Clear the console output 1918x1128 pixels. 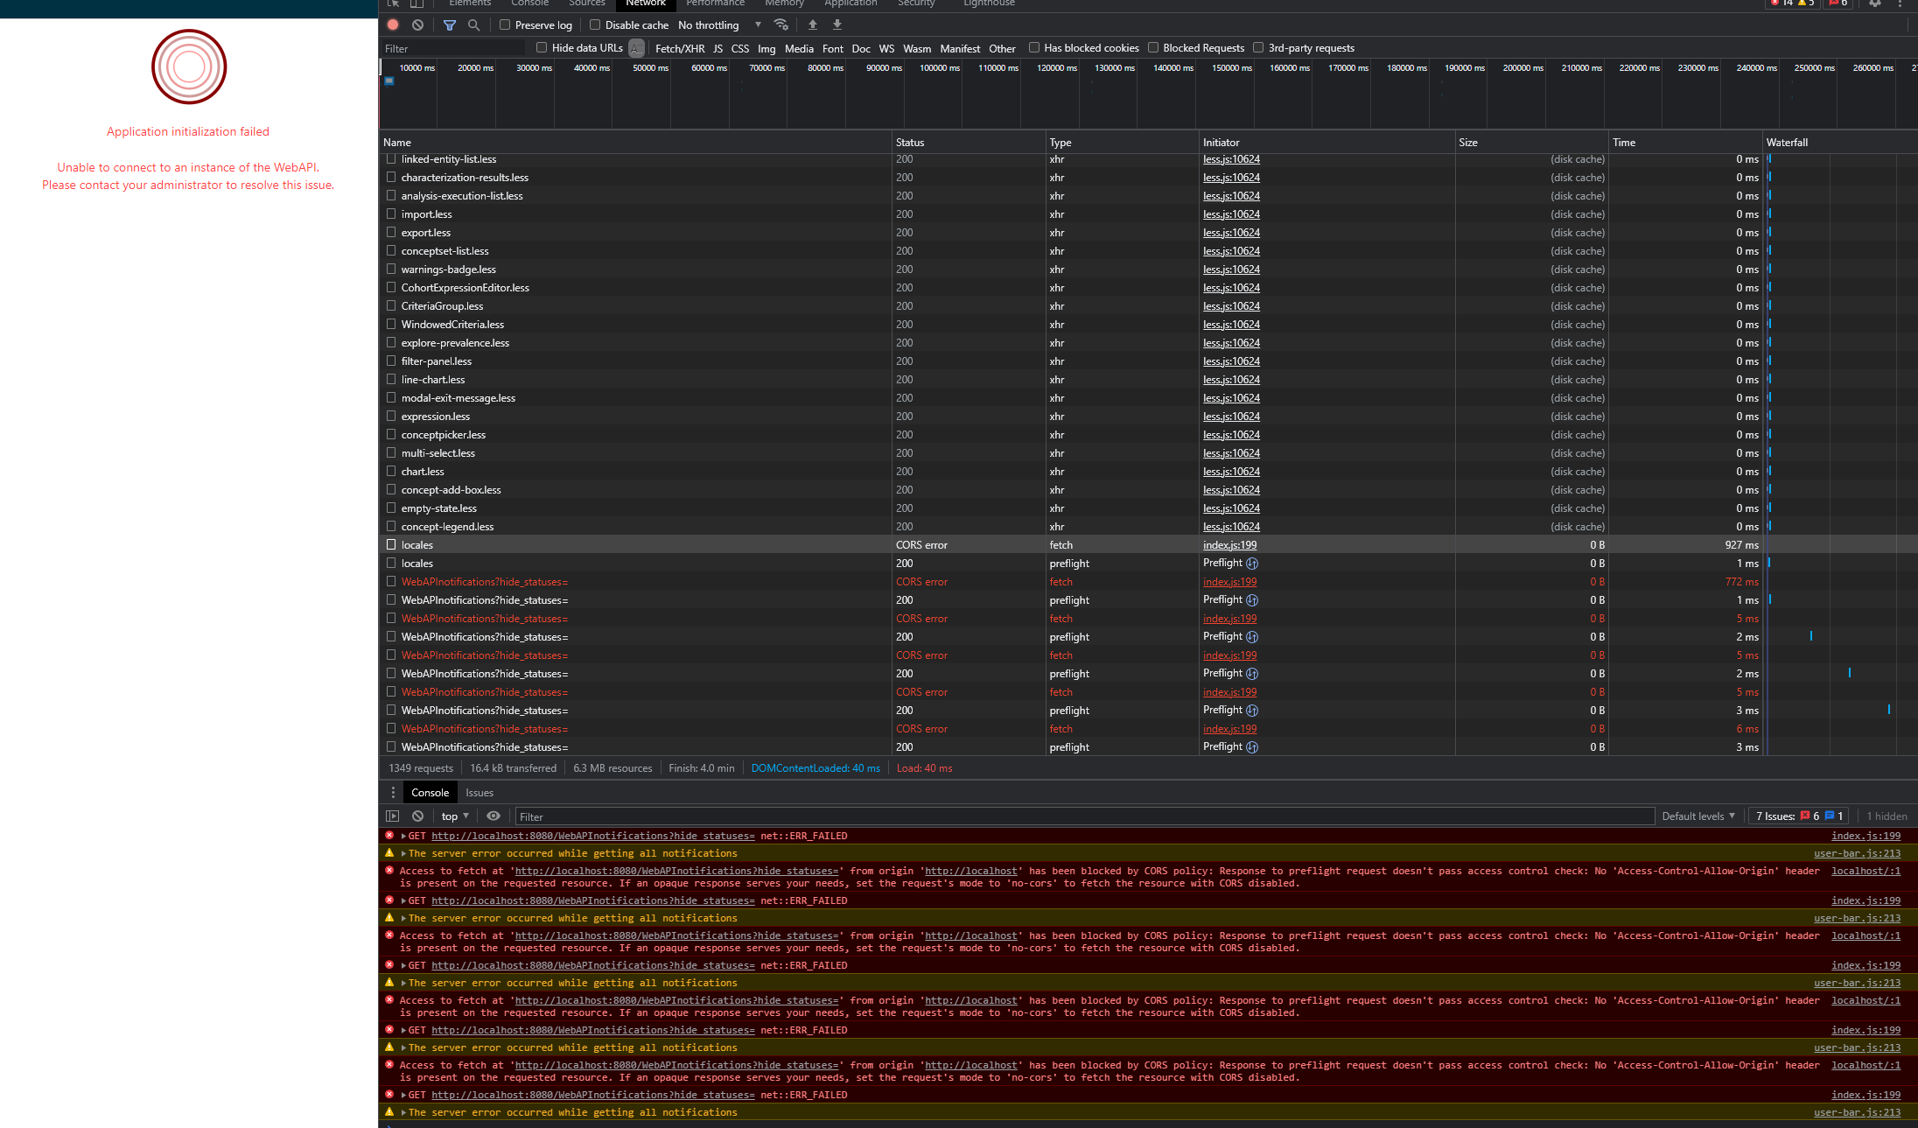417,816
